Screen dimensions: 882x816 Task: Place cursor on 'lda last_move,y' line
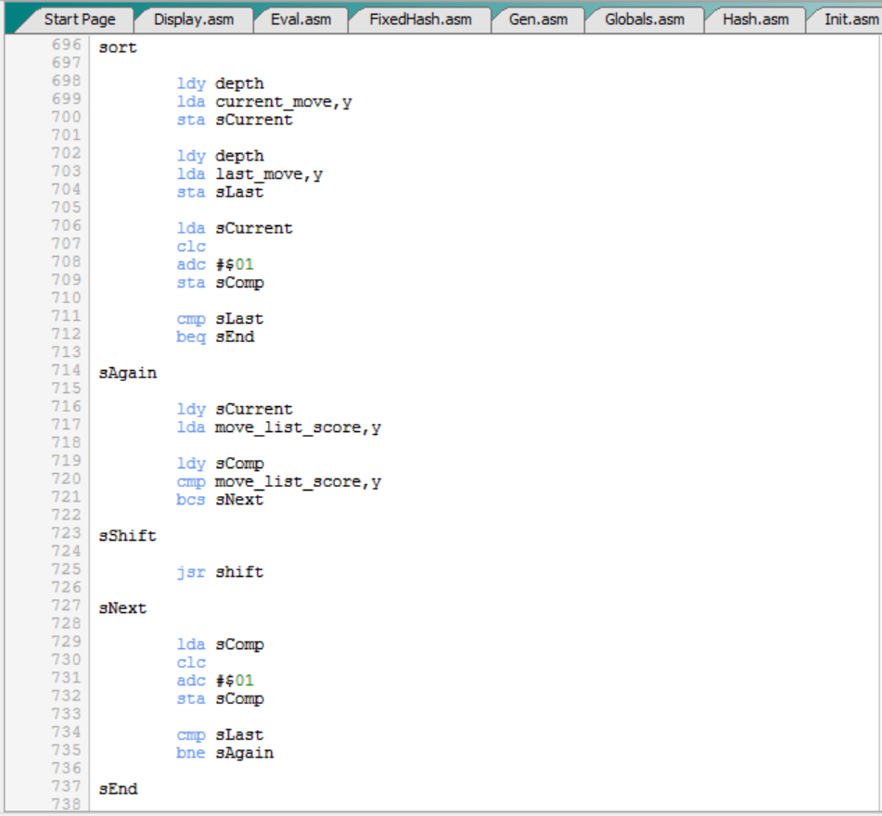249,174
